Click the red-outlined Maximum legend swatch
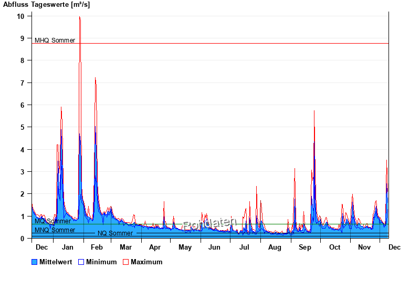This screenshot has height=289, width=420. point(126,262)
